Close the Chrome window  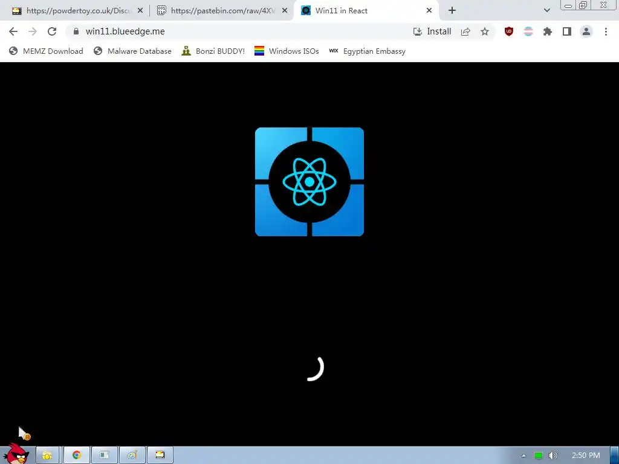point(604,5)
